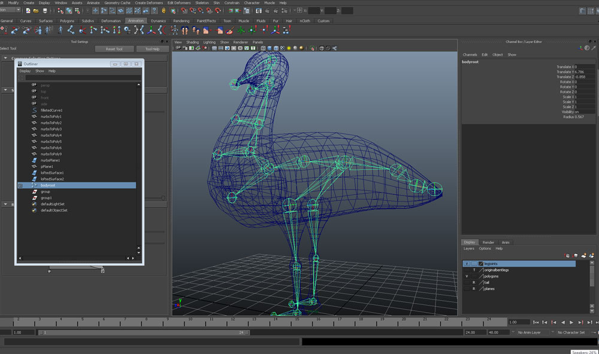599x354 pixels.
Task: Click the lock icon in the status line
Action: pyautogui.click(x=164, y=11)
